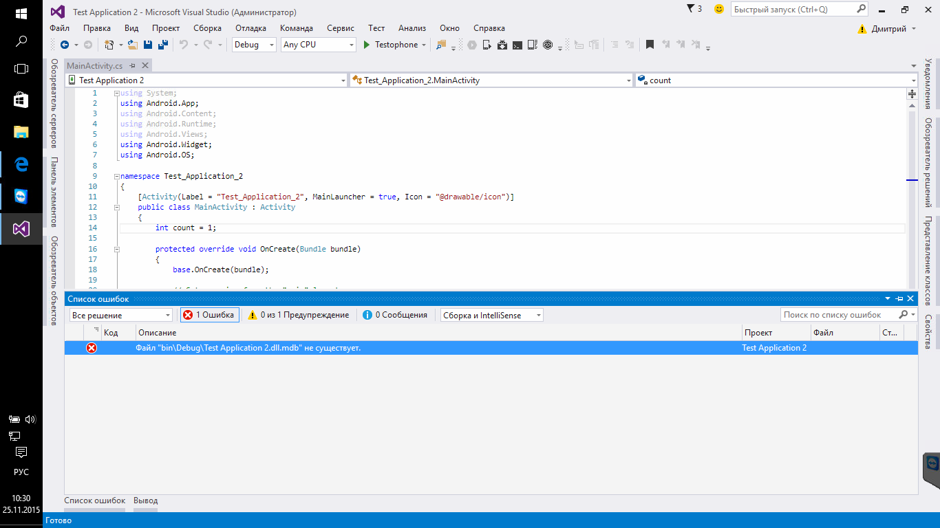Collapse the namespace Test_Application_2 block
940x528 pixels.
tap(116, 176)
